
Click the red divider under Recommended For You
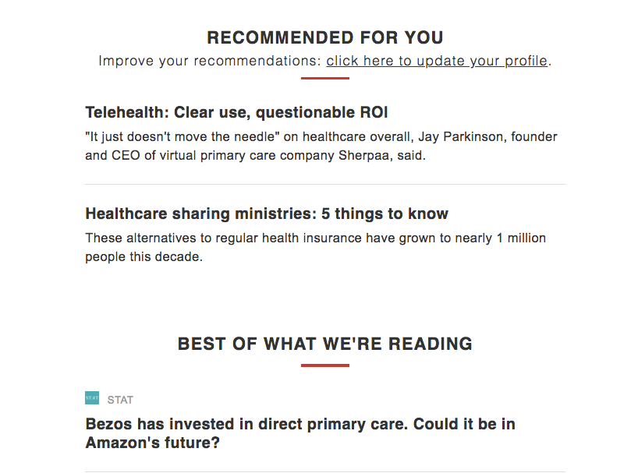(x=325, y=78)
